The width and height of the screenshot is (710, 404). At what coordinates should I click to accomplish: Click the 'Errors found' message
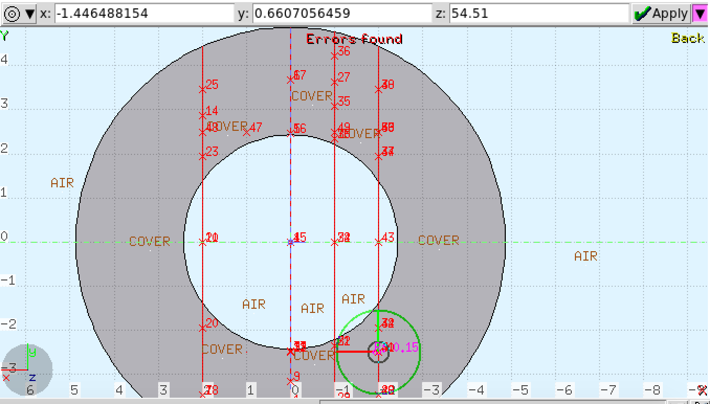tap(354, 39)
